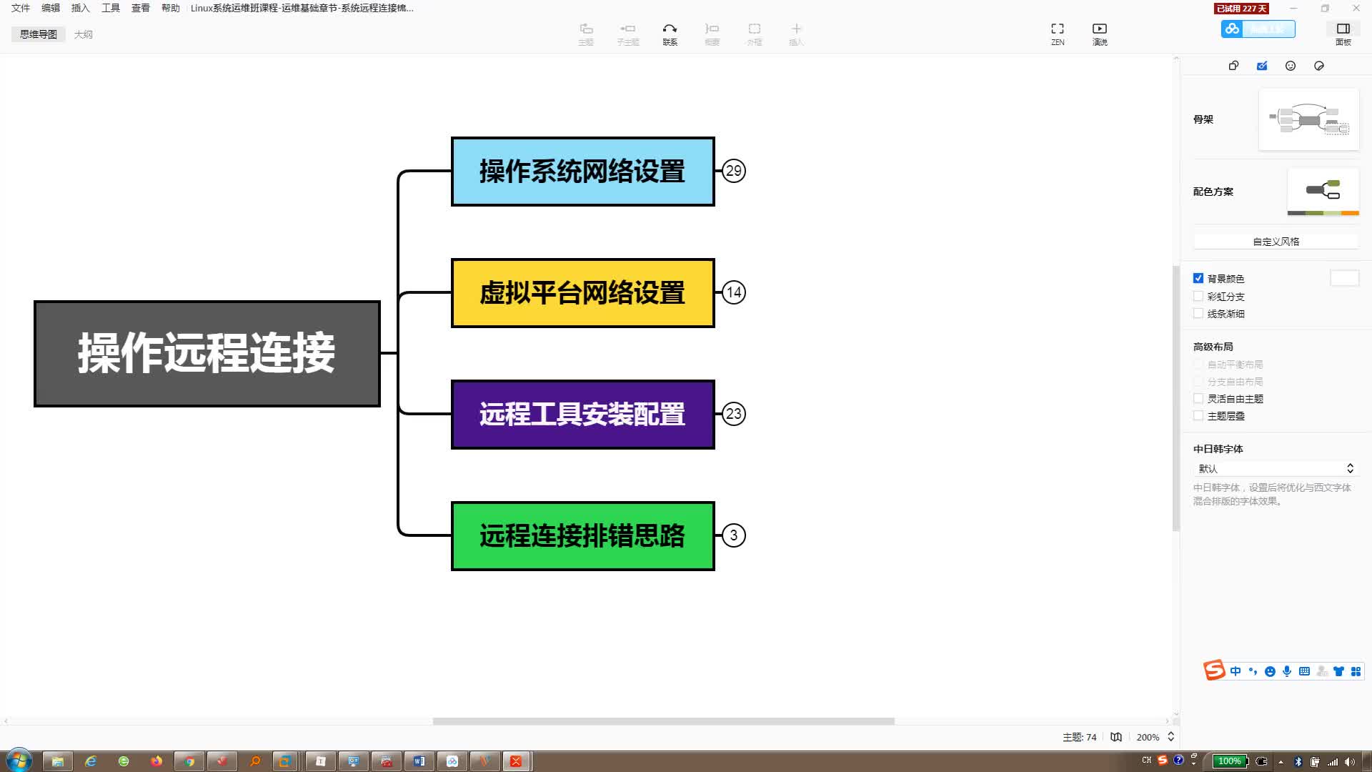Screen dimensions: 1372x772
Task: Open Word from the taskbar
Action: [419, 761]
